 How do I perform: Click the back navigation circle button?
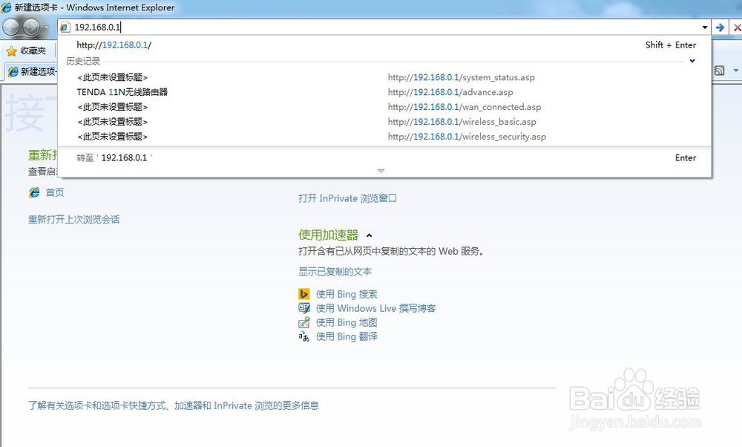[x=10, y=26]
